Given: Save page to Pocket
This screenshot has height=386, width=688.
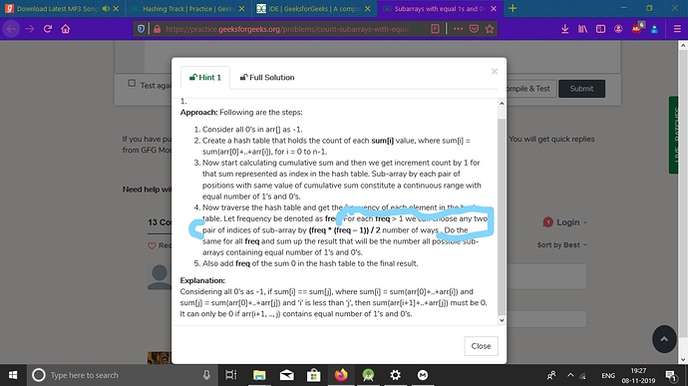Looking at the screenshot, I should point(474,29).
